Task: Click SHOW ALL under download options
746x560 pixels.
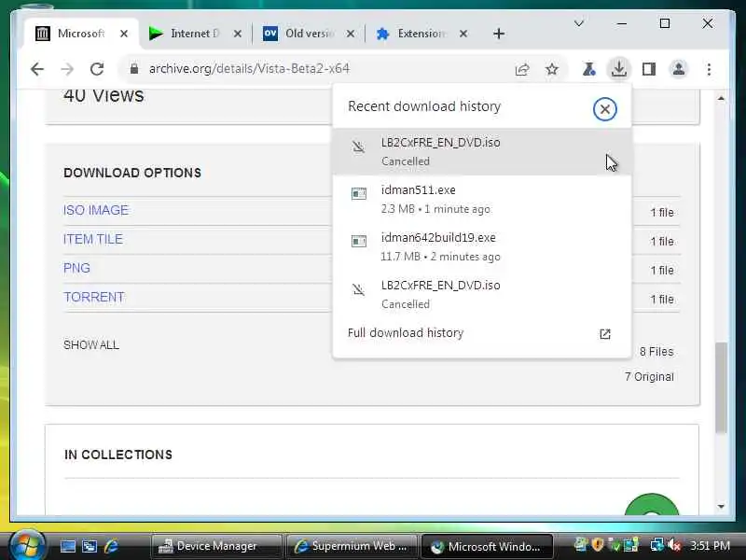Action: click(x=90, y=344)
